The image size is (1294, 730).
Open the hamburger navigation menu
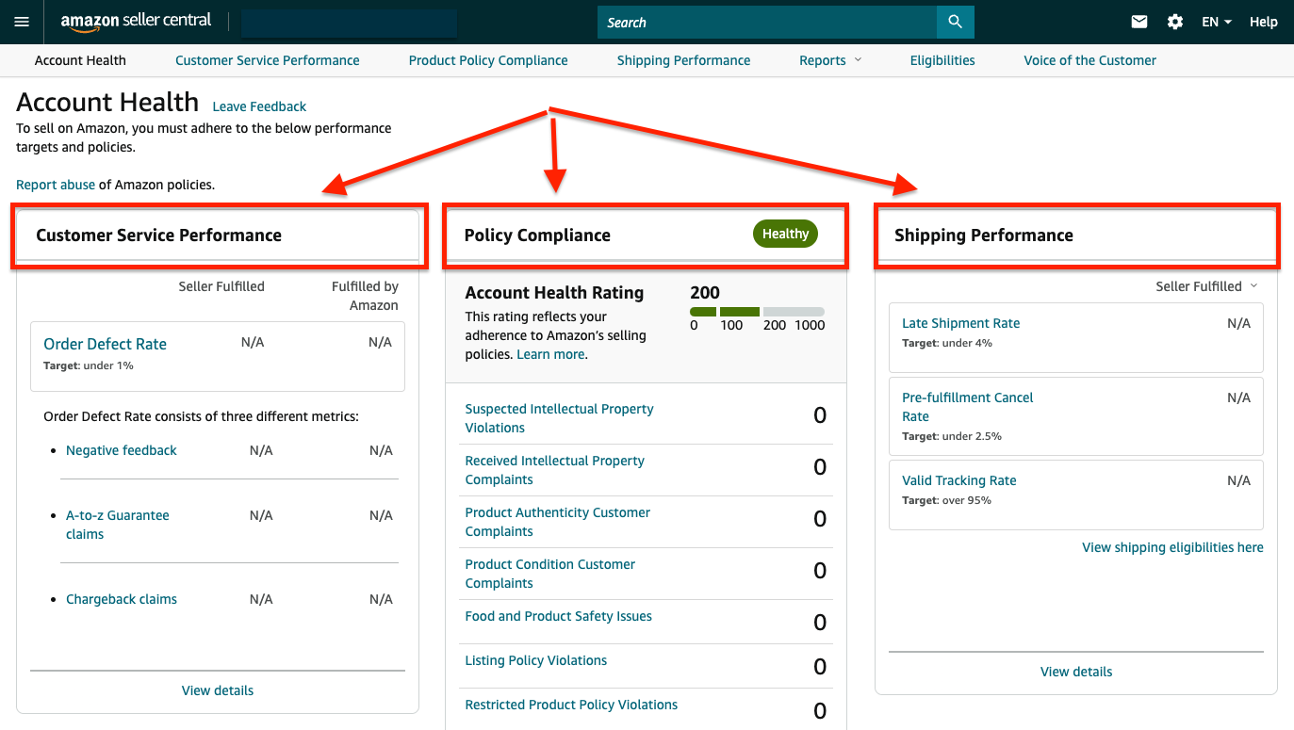tap(22, 22)
